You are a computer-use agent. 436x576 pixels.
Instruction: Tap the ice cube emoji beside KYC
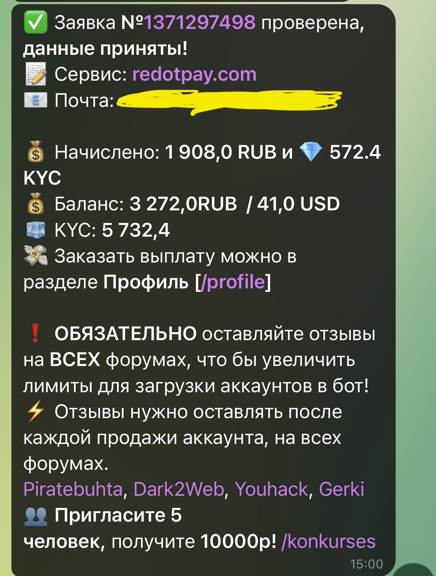coord(36,230)
